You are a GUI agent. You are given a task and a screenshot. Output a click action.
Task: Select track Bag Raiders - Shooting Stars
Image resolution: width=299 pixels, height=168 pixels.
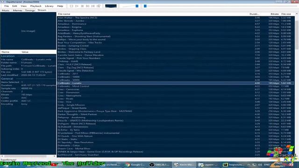[x=176, y=36]
